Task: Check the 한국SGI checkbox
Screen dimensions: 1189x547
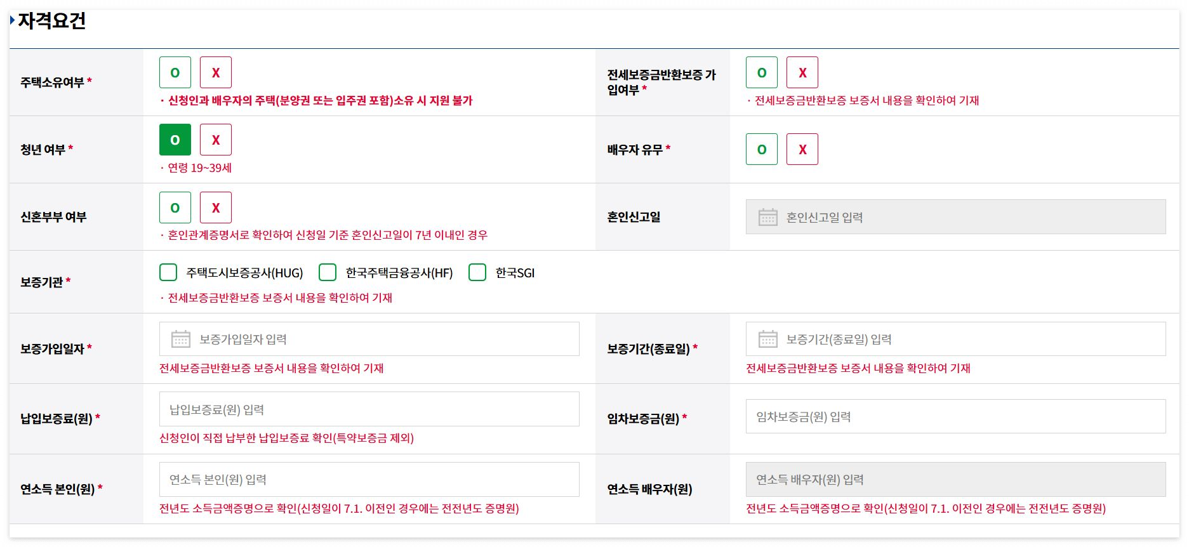Action: point(477,273)
